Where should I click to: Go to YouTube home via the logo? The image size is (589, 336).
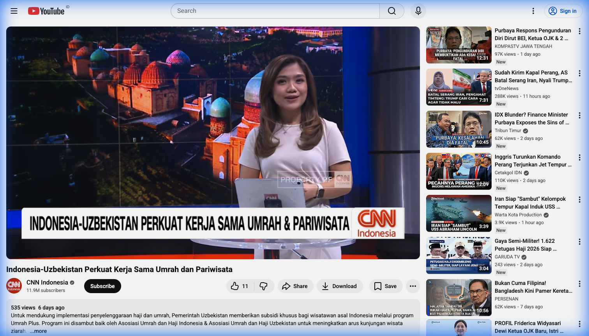coord(46,11)
